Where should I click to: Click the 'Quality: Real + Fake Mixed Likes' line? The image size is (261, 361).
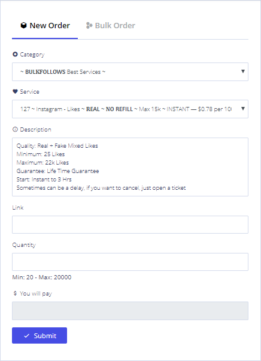57,146
